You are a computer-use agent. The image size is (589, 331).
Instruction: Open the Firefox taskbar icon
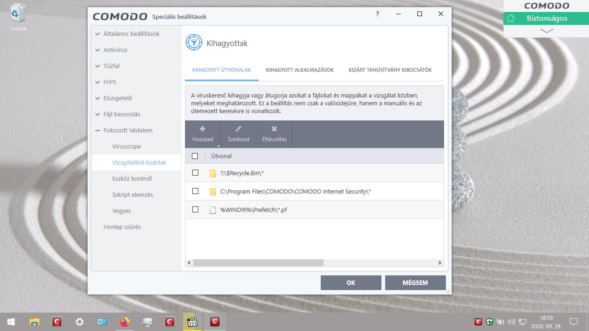124,322
